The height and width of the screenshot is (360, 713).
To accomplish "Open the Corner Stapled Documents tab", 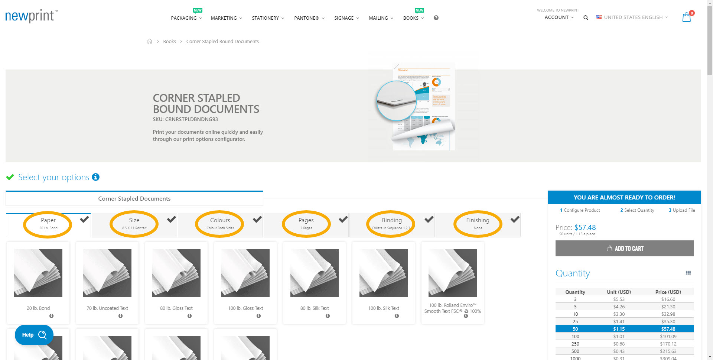I will point(134,198).
